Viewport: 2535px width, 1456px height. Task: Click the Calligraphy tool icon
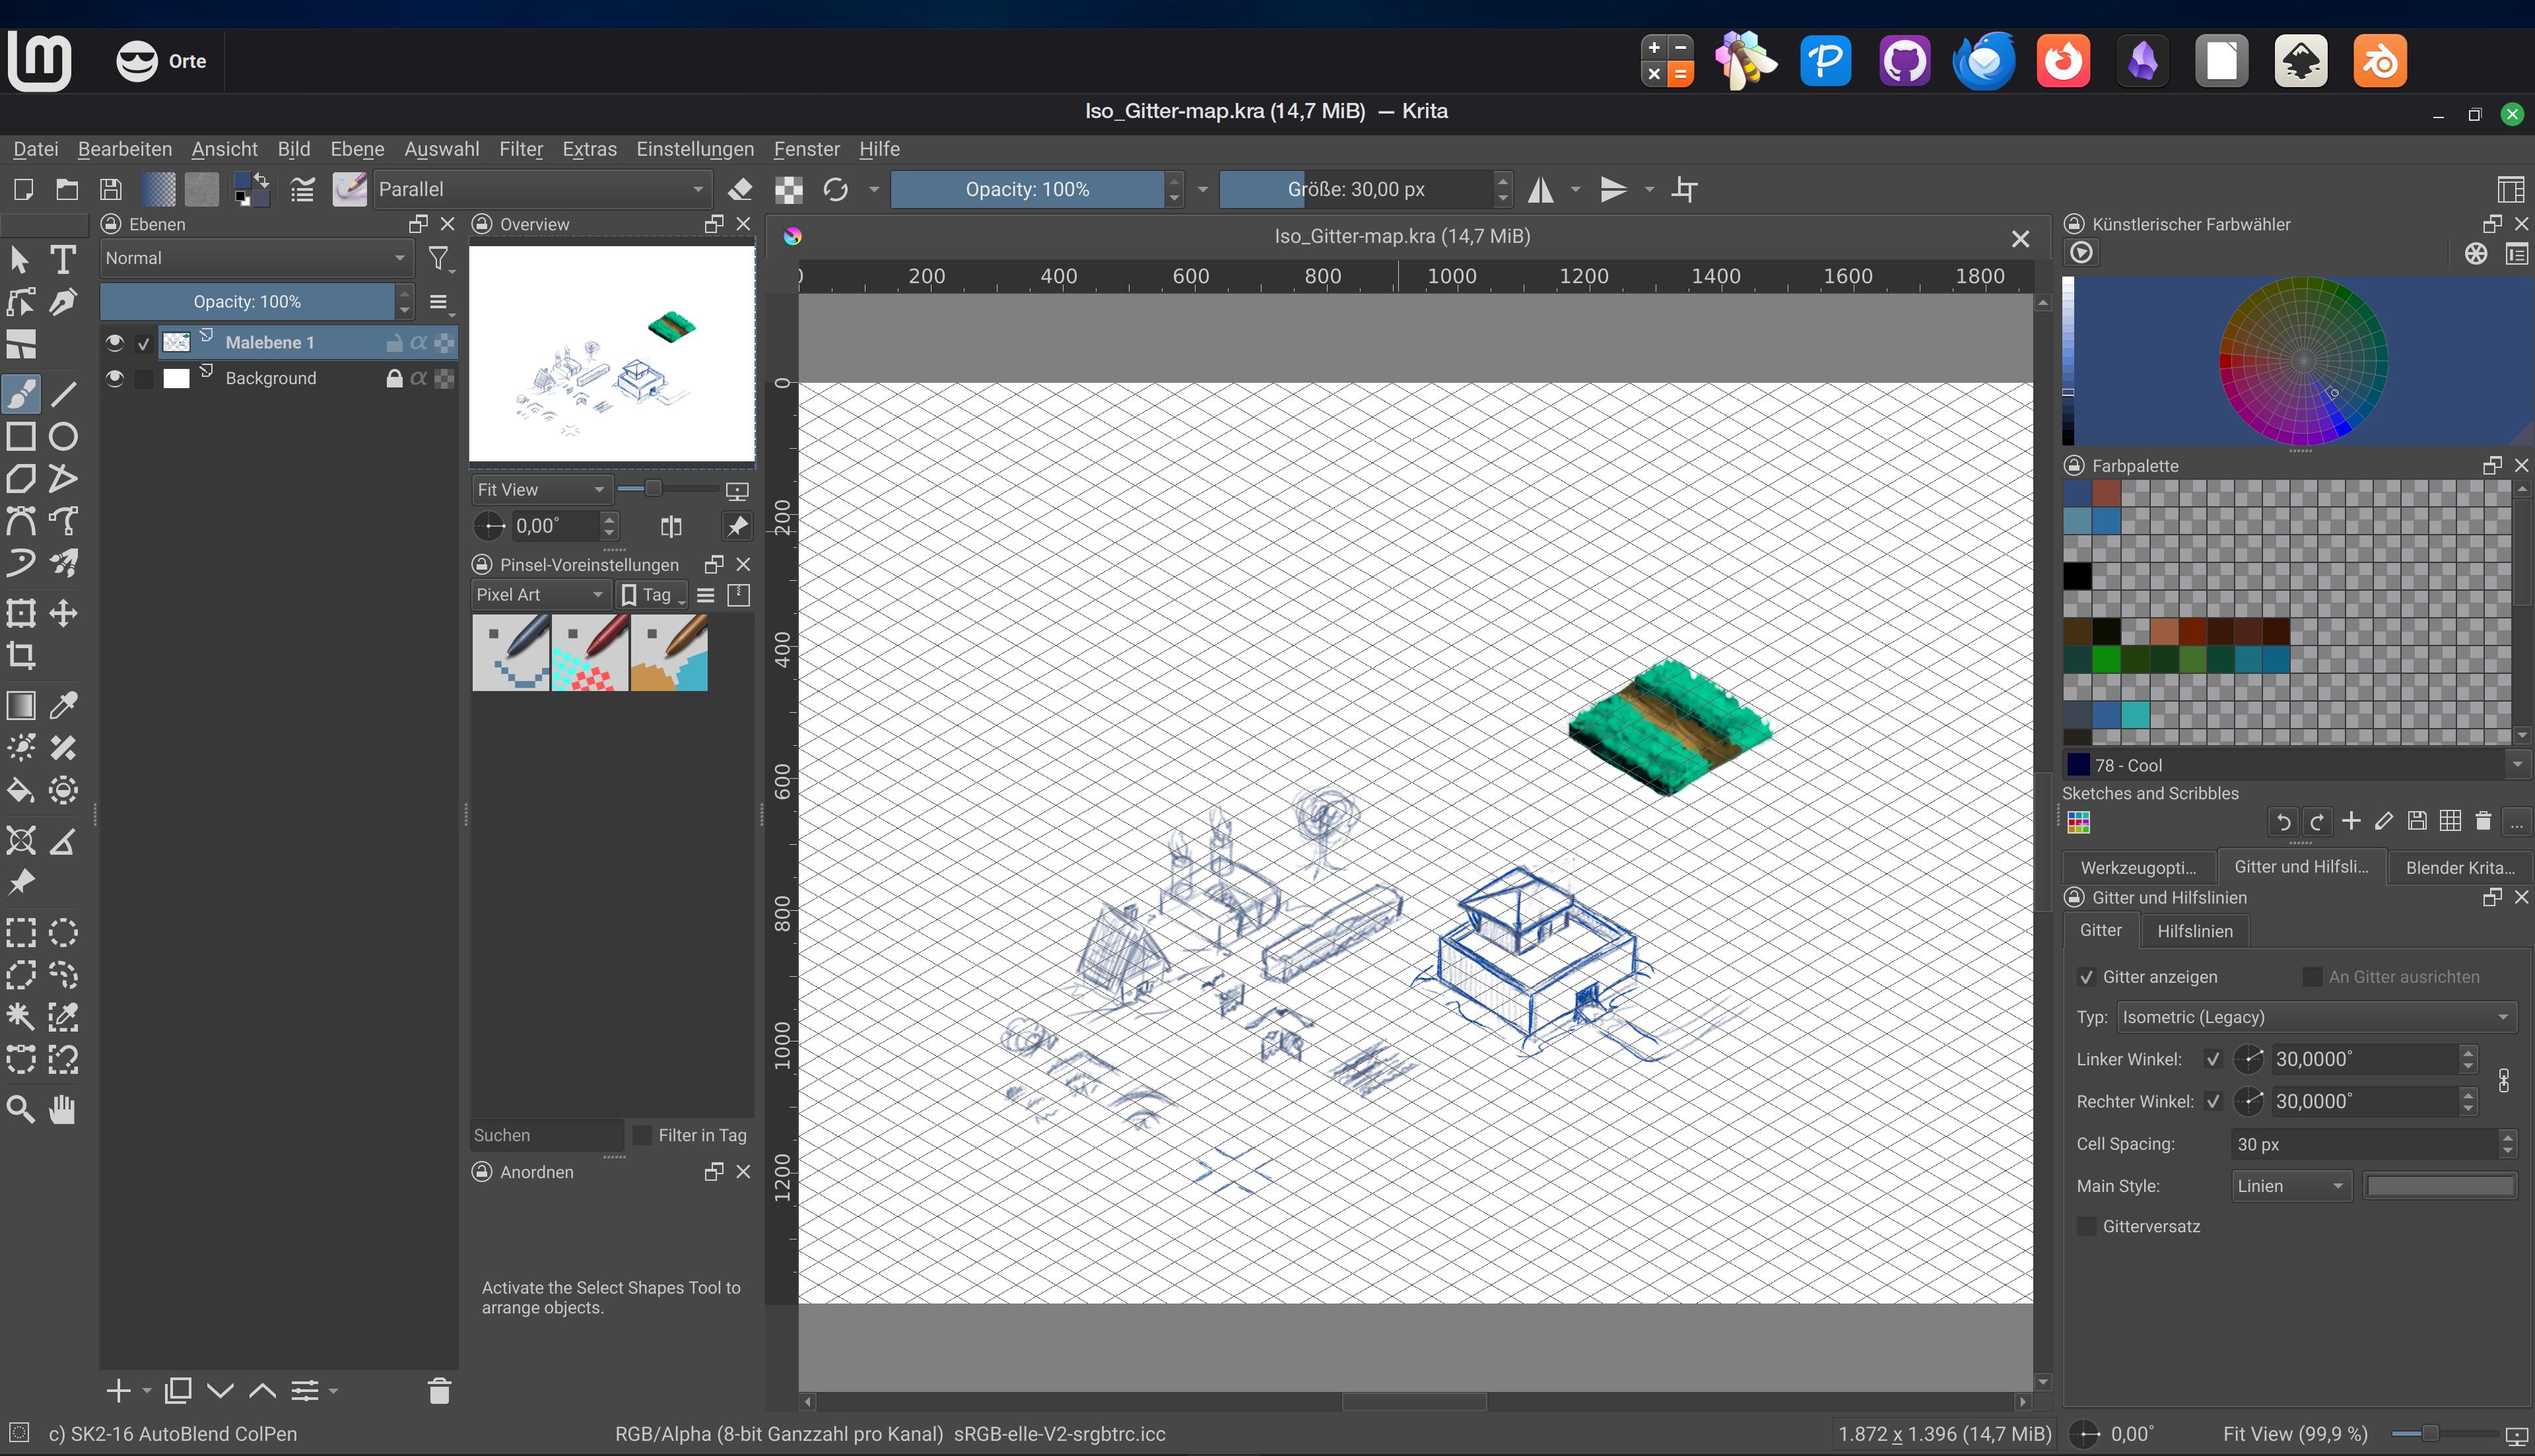pos(63,302)
